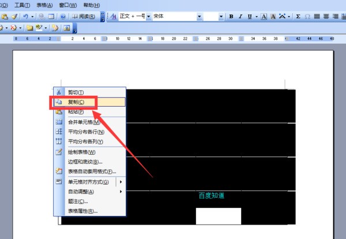Click the Insert Table grid icon

51,17
